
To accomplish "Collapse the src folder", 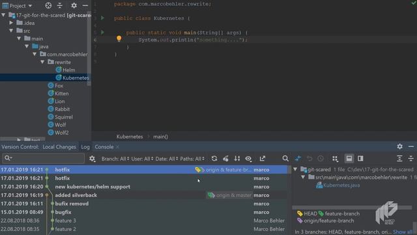I will coord(11,31).
